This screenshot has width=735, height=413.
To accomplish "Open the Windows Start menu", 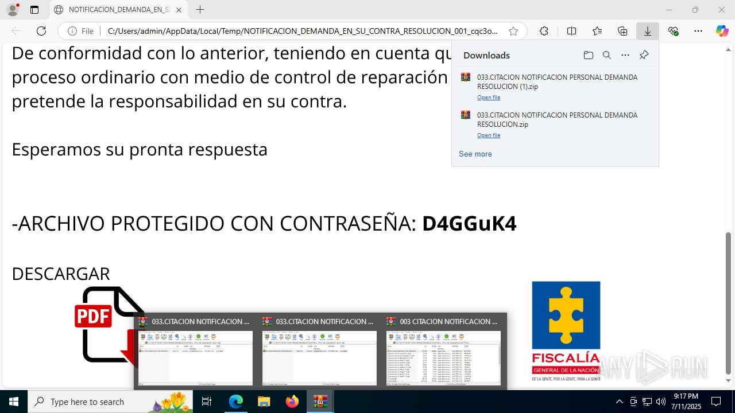I will pyautogui.click(x=14, y=402).
